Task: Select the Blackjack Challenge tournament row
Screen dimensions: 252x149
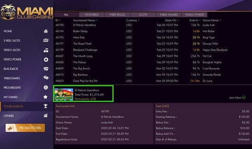Action: pyautogui.click(x=153, y=50)
